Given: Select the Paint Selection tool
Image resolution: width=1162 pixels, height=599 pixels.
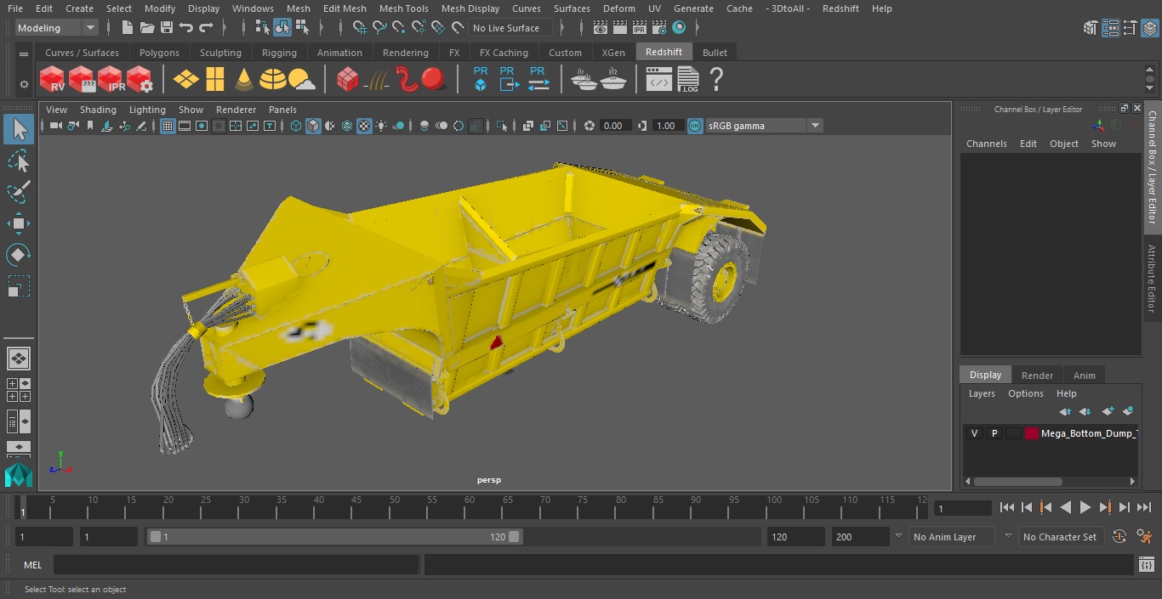Looking at the screenshot, I should [x=19, y=192].
